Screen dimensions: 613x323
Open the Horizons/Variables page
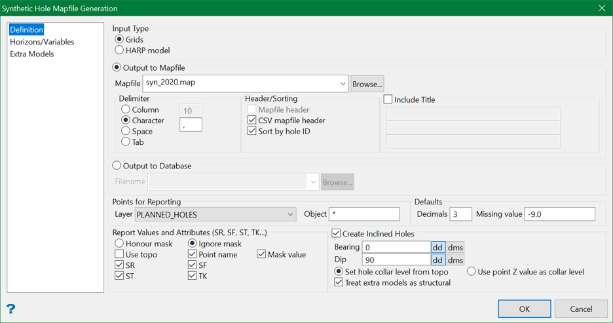pos(42,42)
